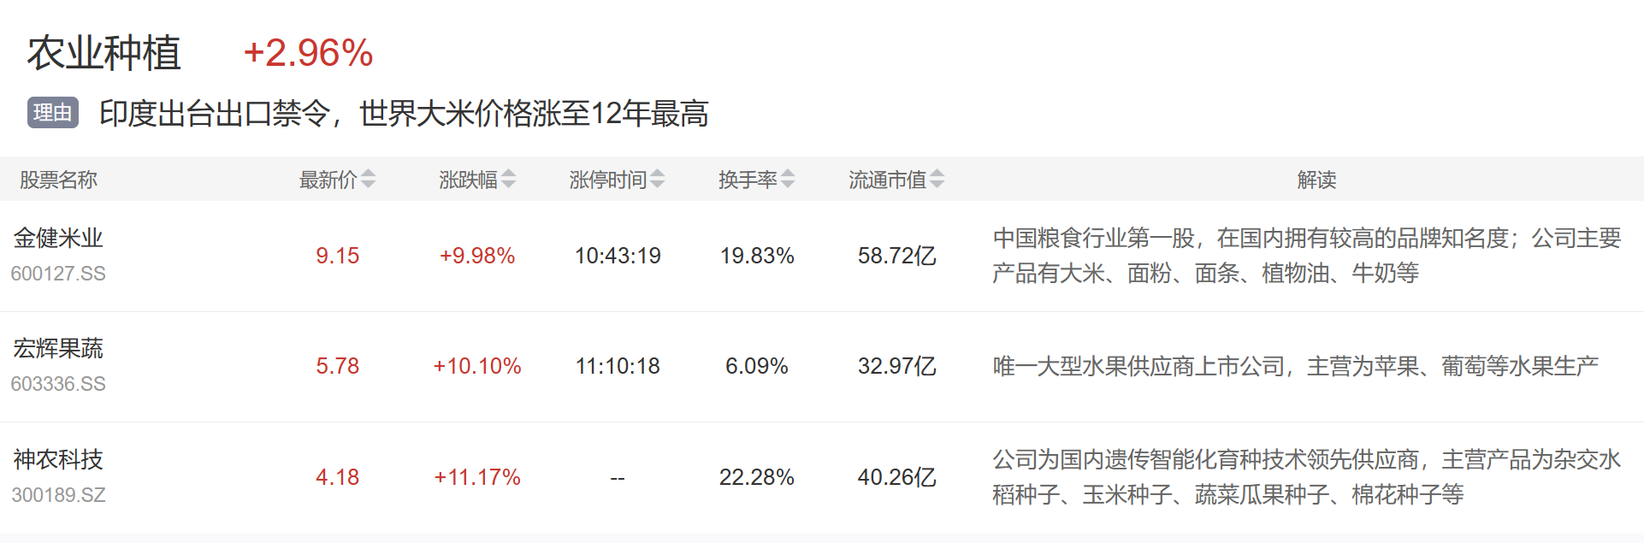This screenshot has height=543, width=1644.
Task: Click the 流通市值 sort arrows icon
Action: point(937,180)
